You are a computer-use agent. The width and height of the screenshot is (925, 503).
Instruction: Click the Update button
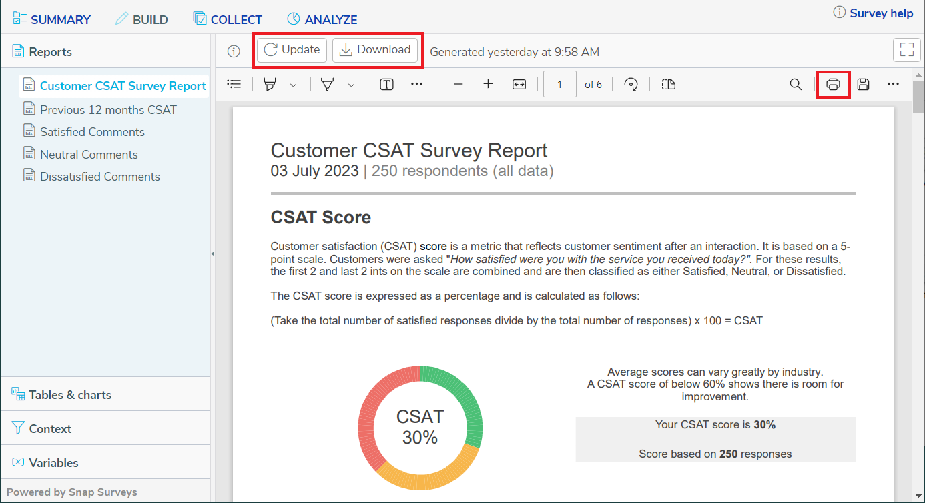tap(292, 50)
